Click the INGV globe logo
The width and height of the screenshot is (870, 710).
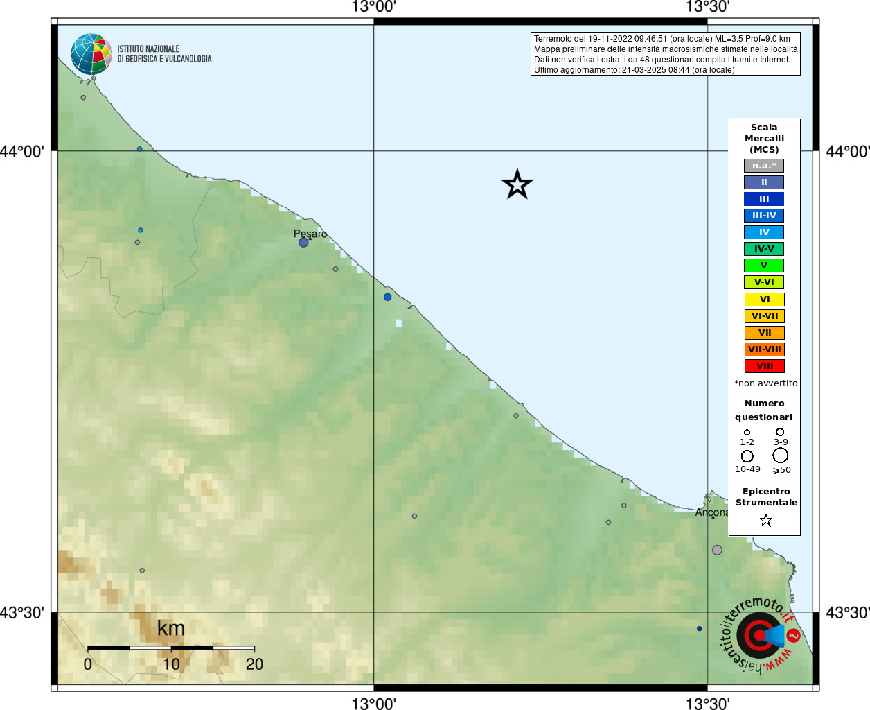pyautogui.click(x=91, y=54)
